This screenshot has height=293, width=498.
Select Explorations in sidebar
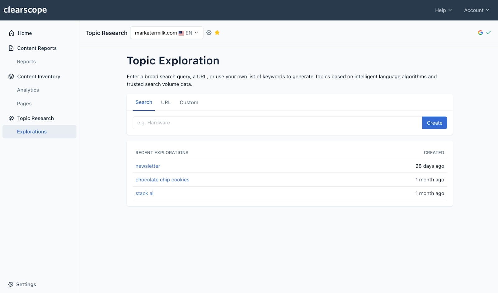click(x=40, y=132)
